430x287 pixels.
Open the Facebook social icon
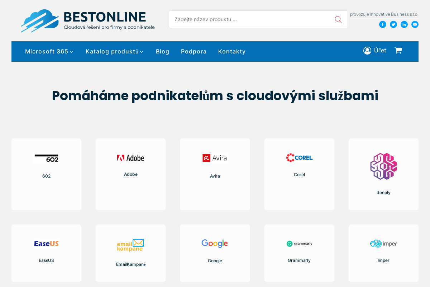383,24
